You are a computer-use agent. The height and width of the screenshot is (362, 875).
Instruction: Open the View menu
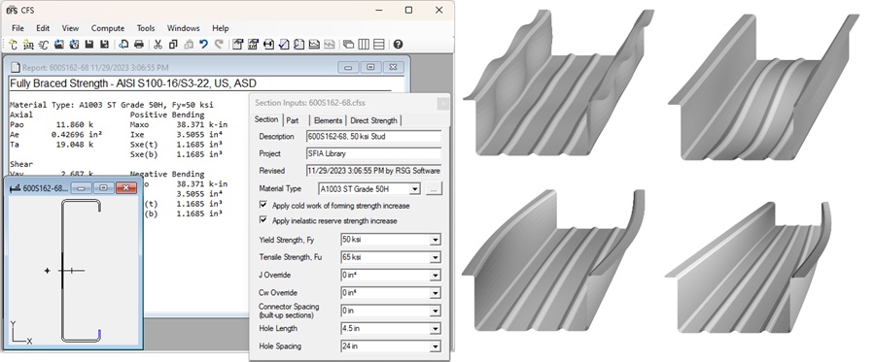[70, 28]
